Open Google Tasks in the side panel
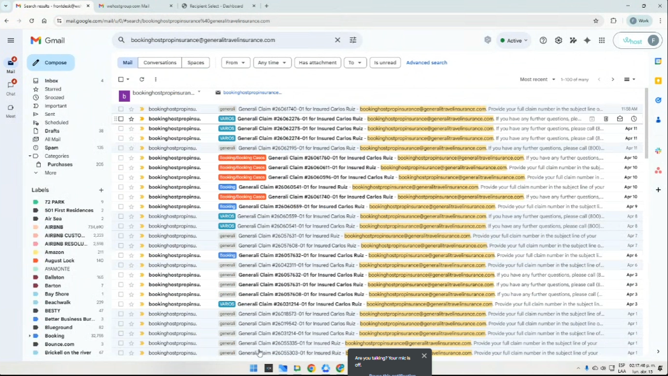 click(658, 101)
